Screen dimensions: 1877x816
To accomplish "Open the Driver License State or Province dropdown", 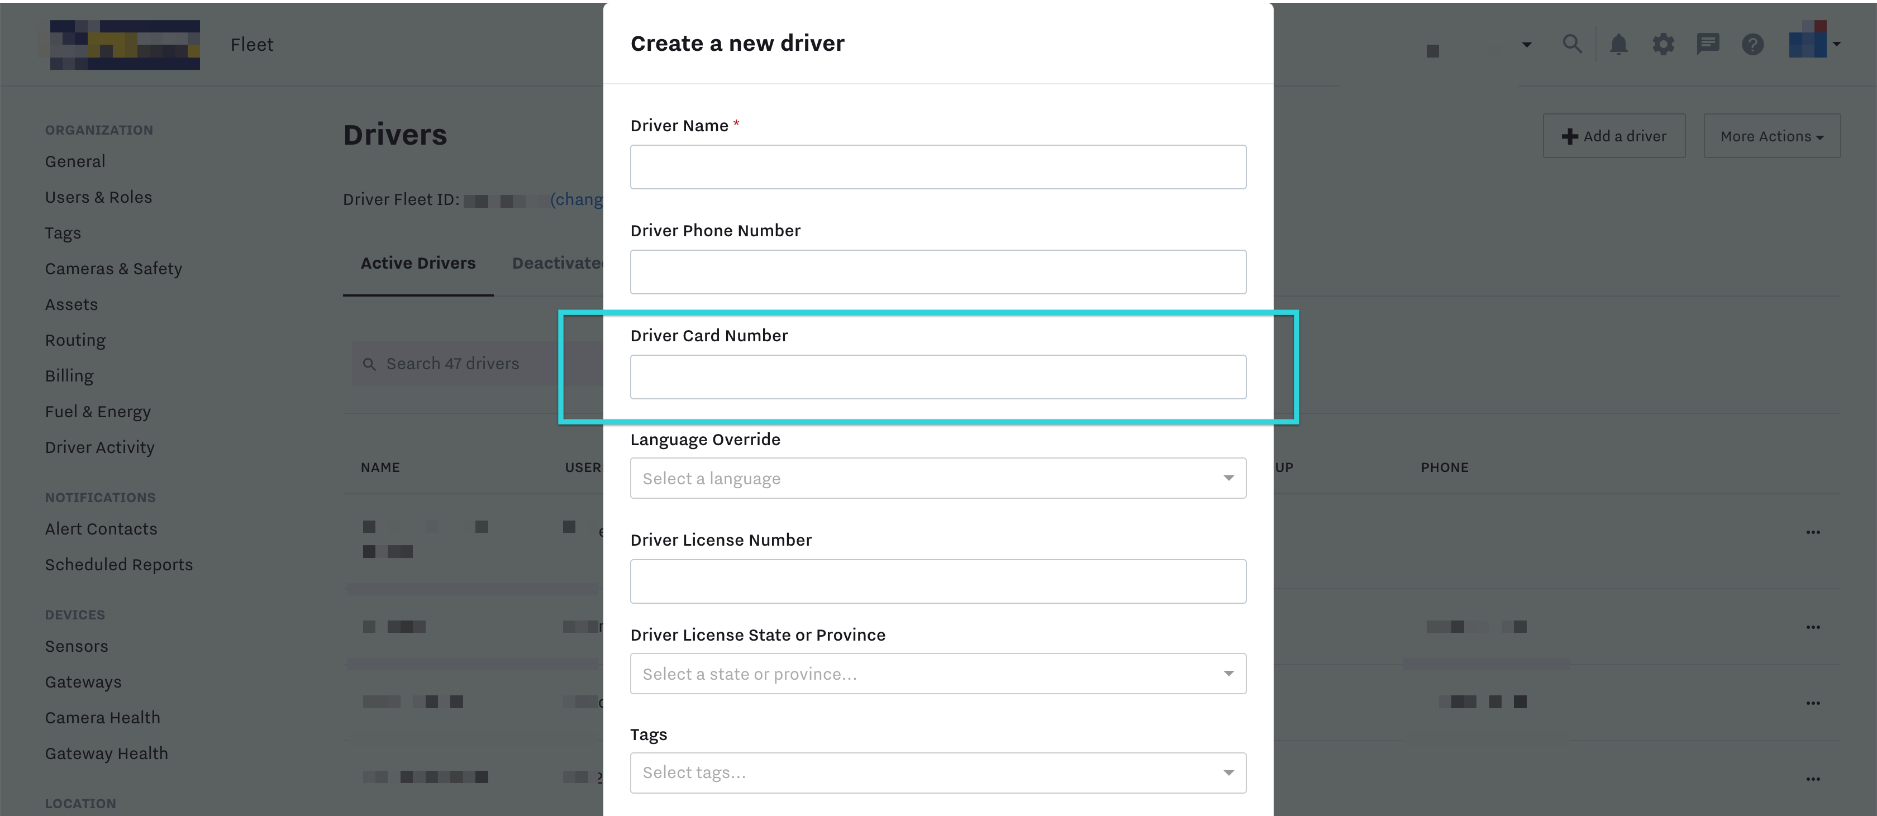I will tap(938, 673).
